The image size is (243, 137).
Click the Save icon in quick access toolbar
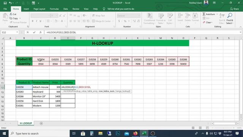coord(5,3)
